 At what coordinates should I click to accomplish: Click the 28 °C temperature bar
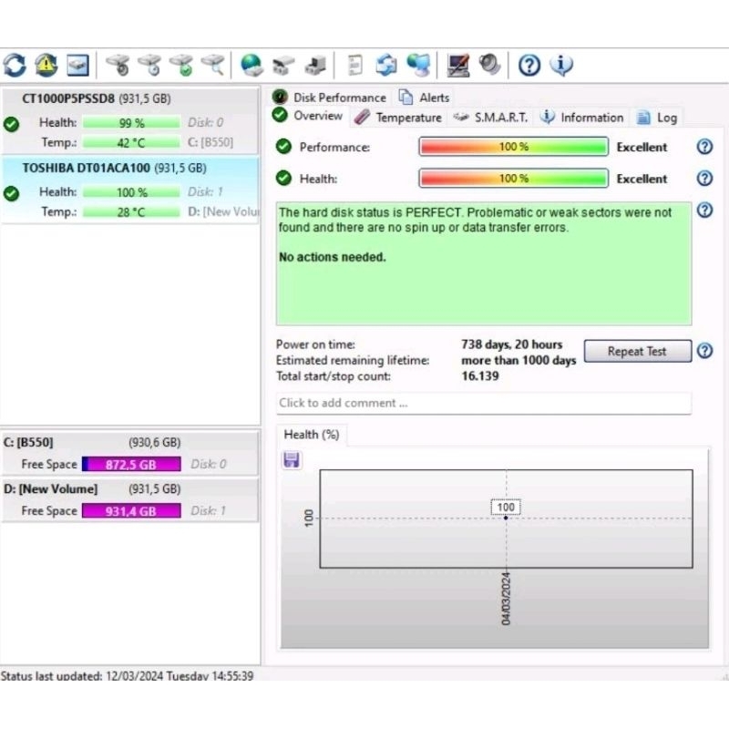[131, 212]
